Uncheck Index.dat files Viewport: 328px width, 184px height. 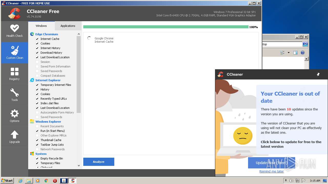tap(37, 103)
